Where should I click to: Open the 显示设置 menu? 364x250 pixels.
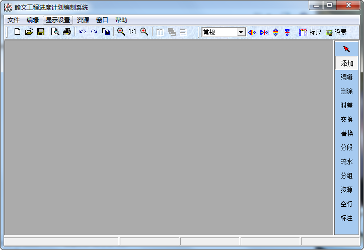tap(58, 20)
